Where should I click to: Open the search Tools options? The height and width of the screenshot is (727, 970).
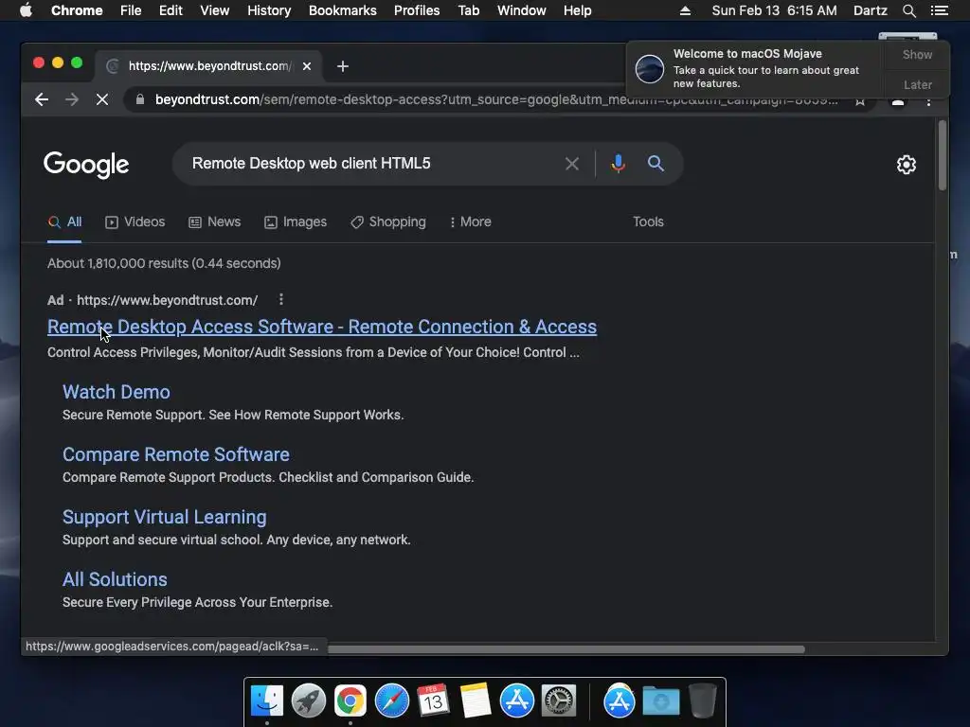click(648, 222)
